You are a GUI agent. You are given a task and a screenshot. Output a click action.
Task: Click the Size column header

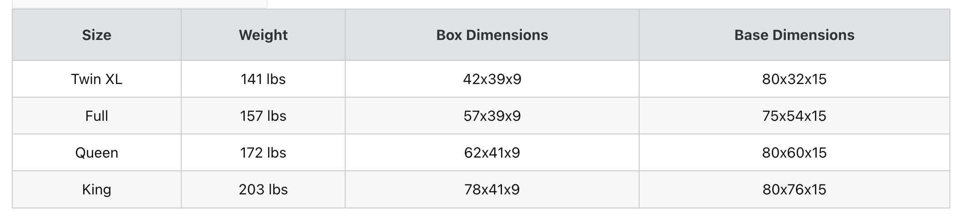96,35
